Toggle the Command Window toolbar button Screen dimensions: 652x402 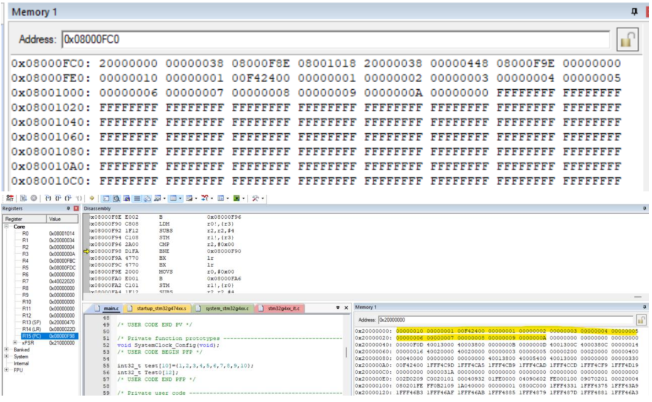pyautogui.click(x=106, y=198)
